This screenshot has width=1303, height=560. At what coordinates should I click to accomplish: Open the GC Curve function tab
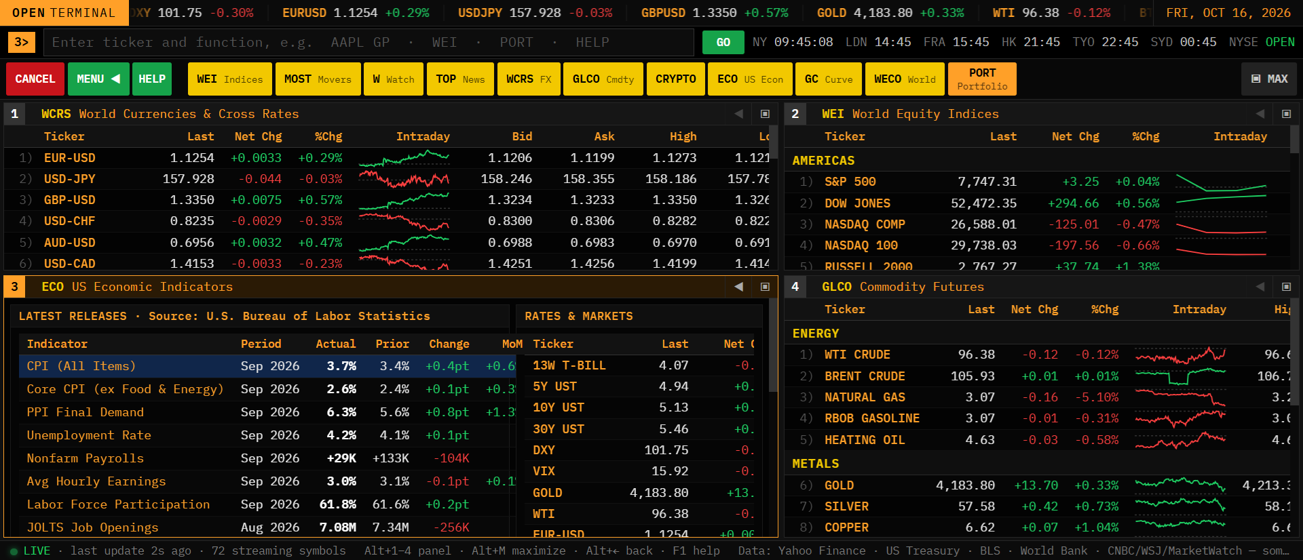(829, 79)
